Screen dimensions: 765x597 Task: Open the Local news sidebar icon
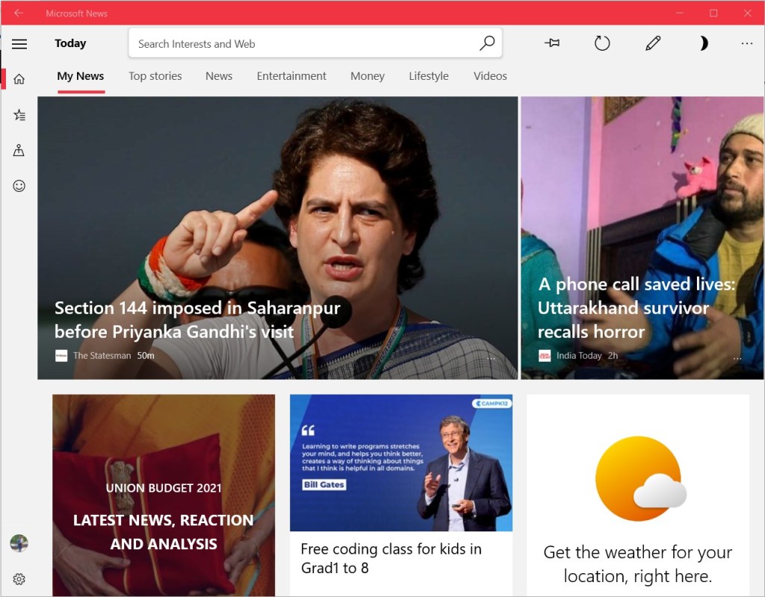click(x=19, y=151)
